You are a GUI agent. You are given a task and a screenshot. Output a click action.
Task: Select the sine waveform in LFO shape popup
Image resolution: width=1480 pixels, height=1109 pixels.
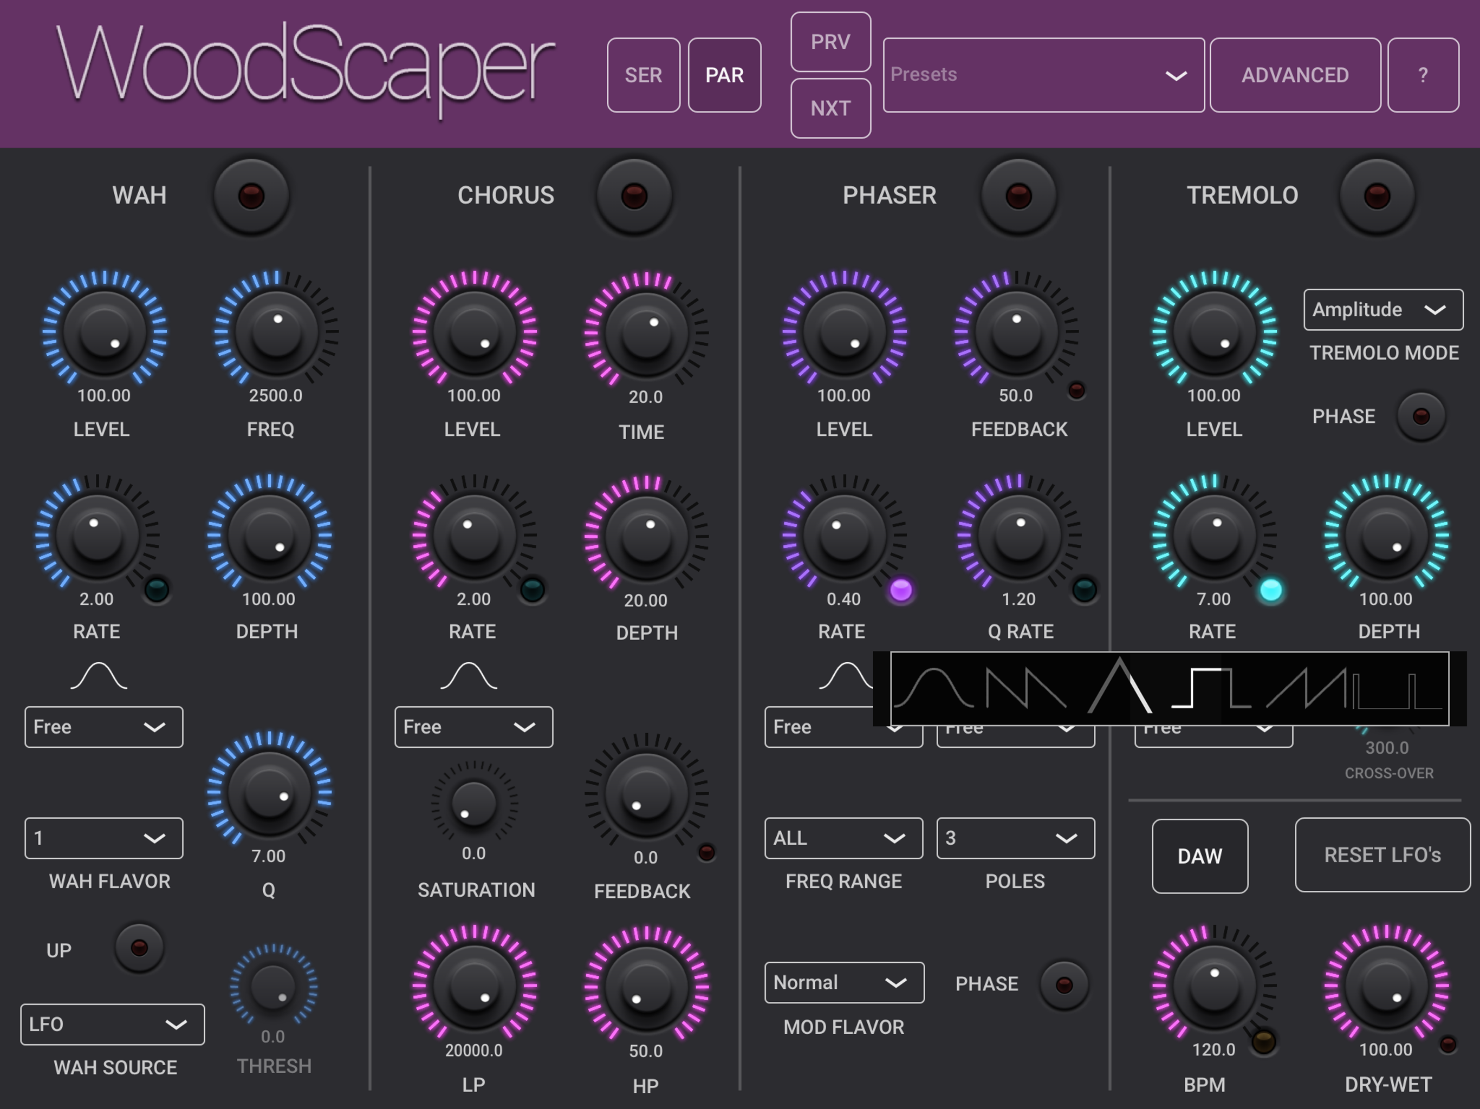(933, 689)
